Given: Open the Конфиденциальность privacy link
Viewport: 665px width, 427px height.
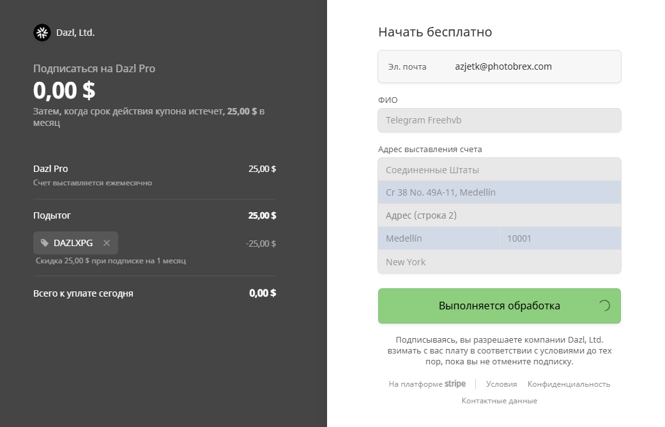Looking at the screenshot, I should click(x=569, y=384).
